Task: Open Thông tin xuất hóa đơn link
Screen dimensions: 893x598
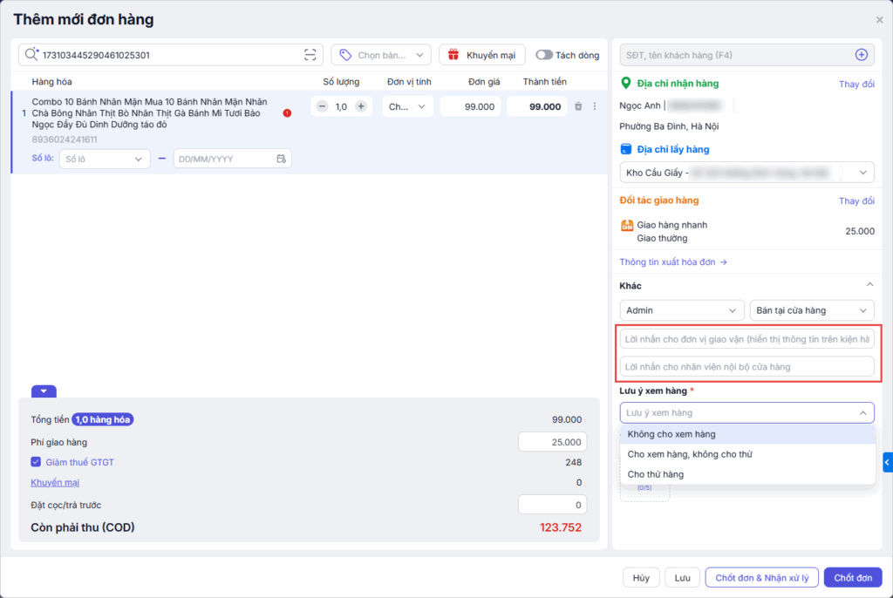Action: point(672,262)
